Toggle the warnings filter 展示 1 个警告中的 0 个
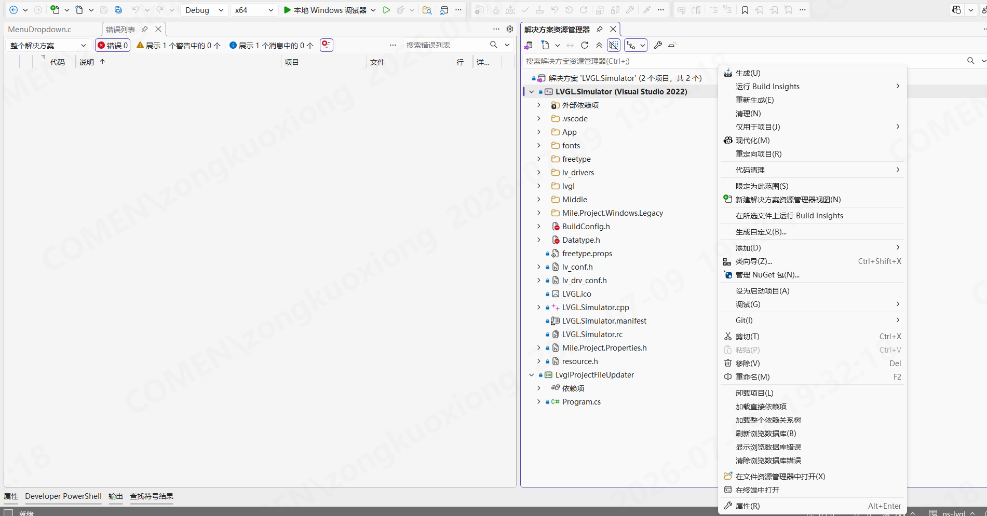Viewport: 987px width, 516px height. pos(179,46)
